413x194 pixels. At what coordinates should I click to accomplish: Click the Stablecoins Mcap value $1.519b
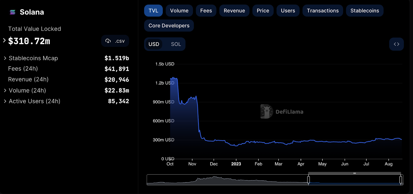[117, 58]
